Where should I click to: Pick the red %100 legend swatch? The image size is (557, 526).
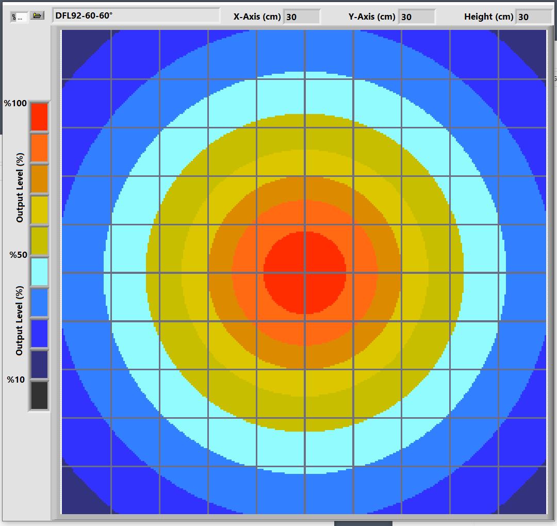tap(39, 117)
